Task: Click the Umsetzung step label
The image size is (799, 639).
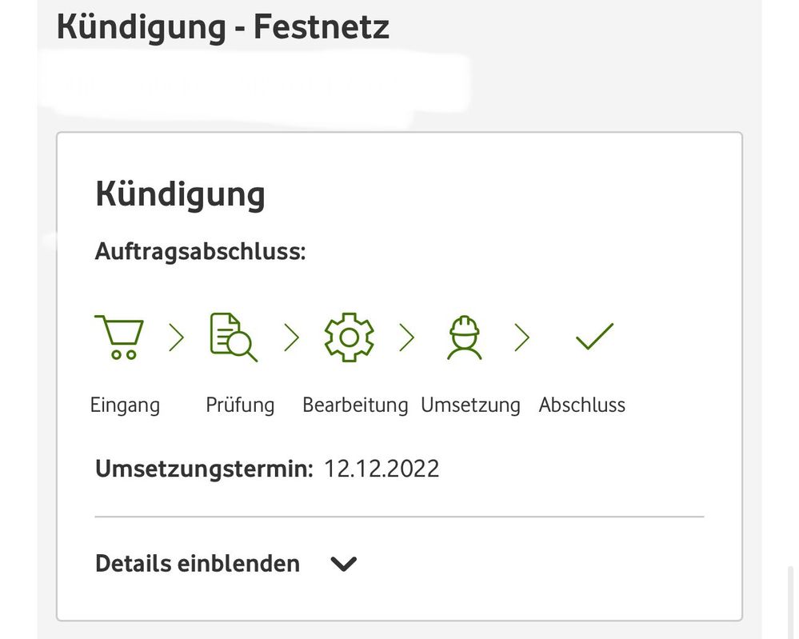Action: pyautogui.click(x=470, y=405)
